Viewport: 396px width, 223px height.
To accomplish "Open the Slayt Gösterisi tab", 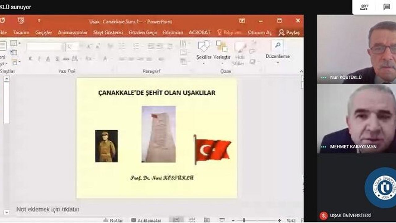I will tap(108, 33).
